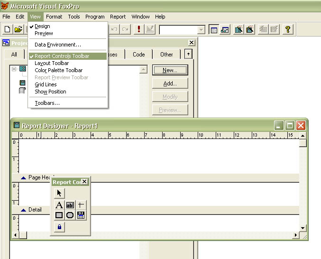Select the Rectangle tool in Report Controls
321x259 pixels.
tap(59, 215)
